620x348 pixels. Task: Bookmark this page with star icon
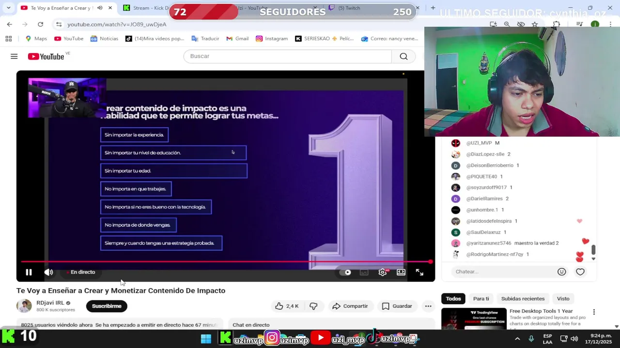(535, 24)
